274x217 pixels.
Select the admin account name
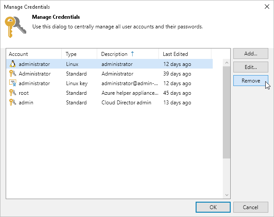[26, 103]
